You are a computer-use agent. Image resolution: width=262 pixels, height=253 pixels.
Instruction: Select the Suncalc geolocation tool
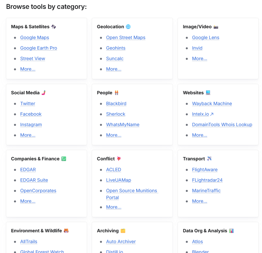point(115,58)
